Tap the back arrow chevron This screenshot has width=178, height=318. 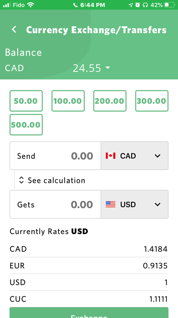pyautogui.click(x=14, y=29)
